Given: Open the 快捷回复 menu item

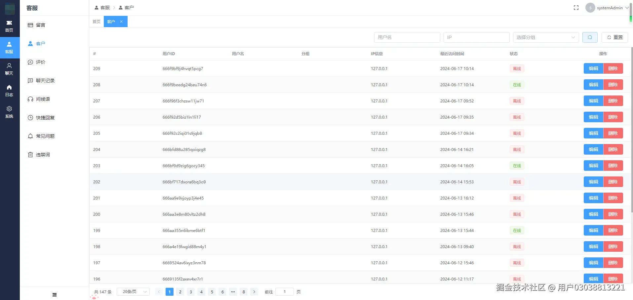Looking at the screenshot, I should tap(55, 118).
